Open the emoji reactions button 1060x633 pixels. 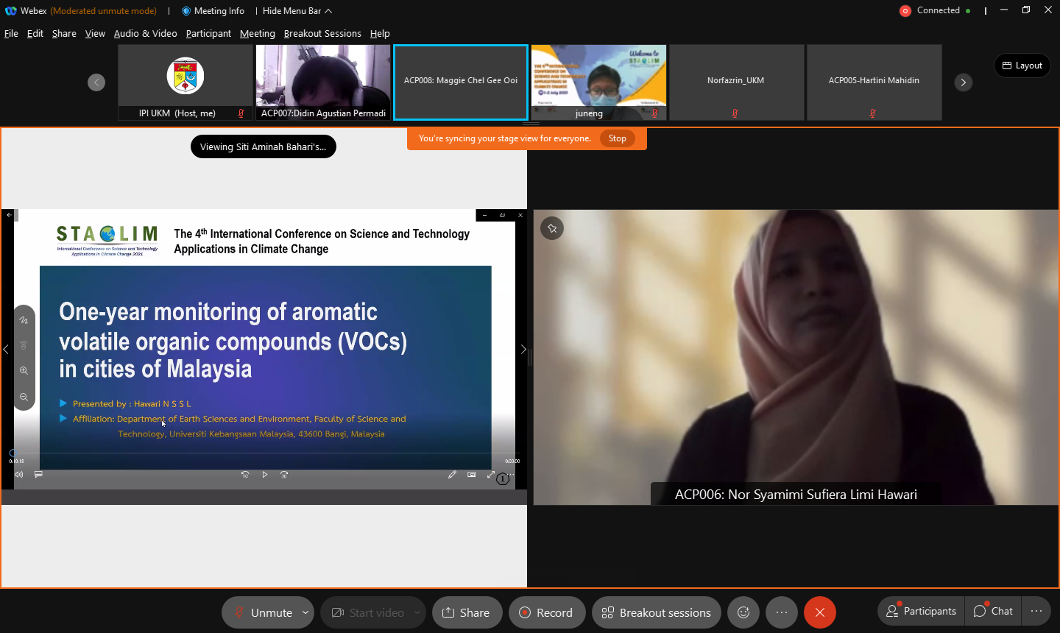[743, 612]
